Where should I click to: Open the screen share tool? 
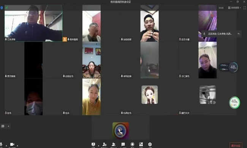point(93,144)
